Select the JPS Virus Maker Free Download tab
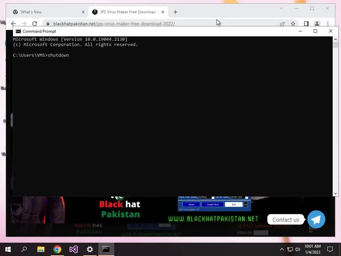The height and width of the screenshot is (256, 341). point(128,12)
